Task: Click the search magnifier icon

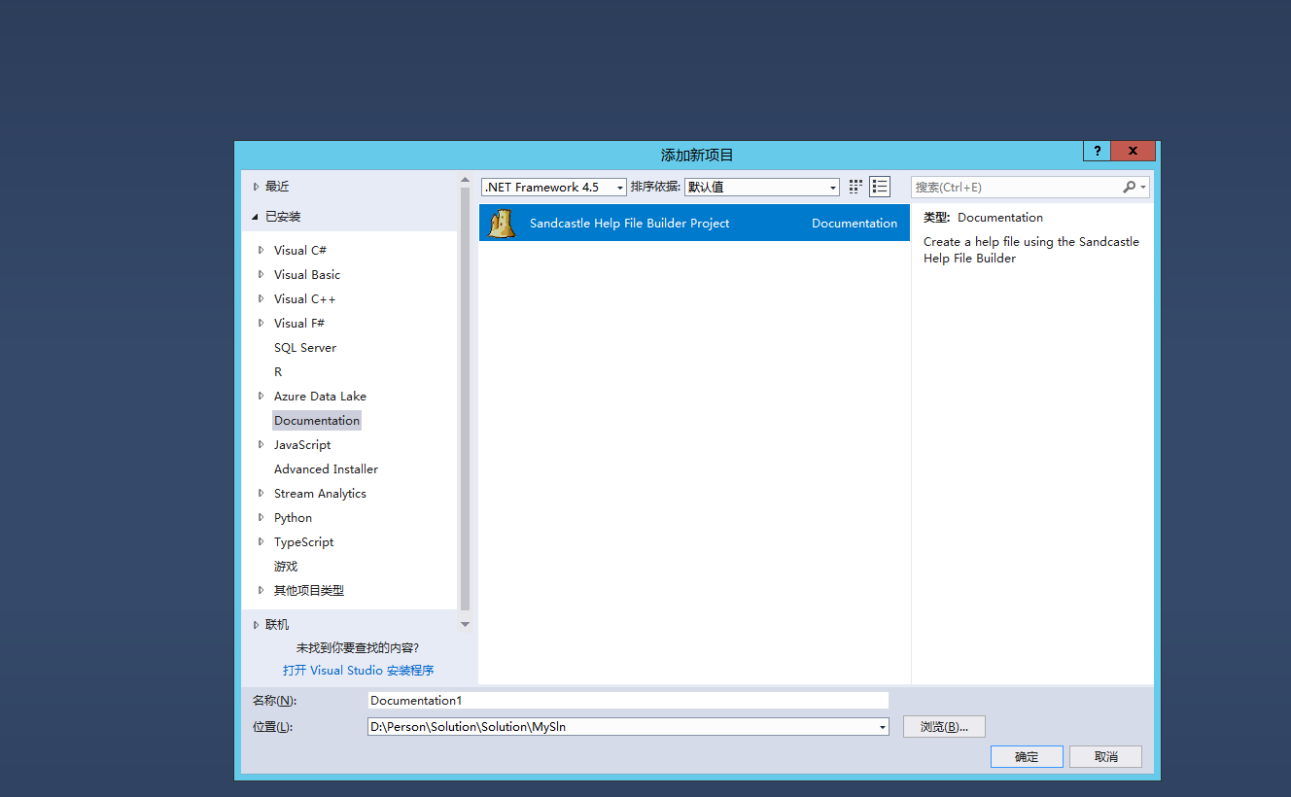Action: 1129,187
